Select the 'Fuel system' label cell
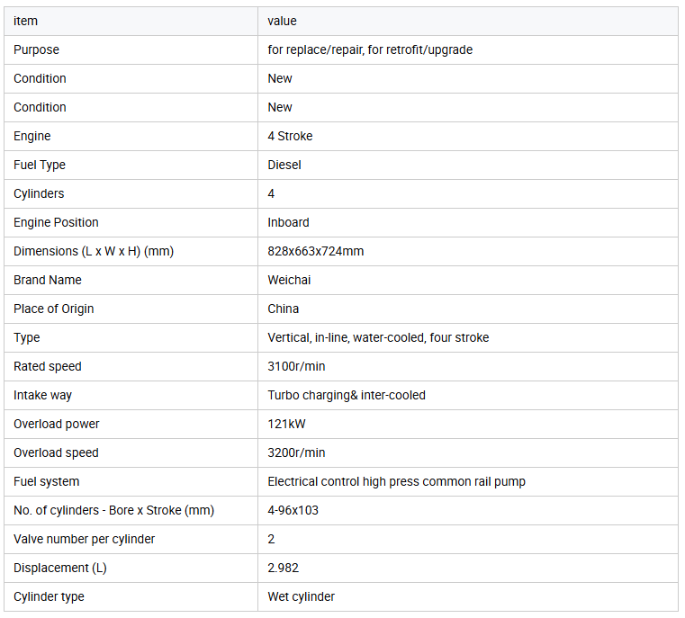The image size is (685, 618). pyautogui.click(x=47, y=481)
